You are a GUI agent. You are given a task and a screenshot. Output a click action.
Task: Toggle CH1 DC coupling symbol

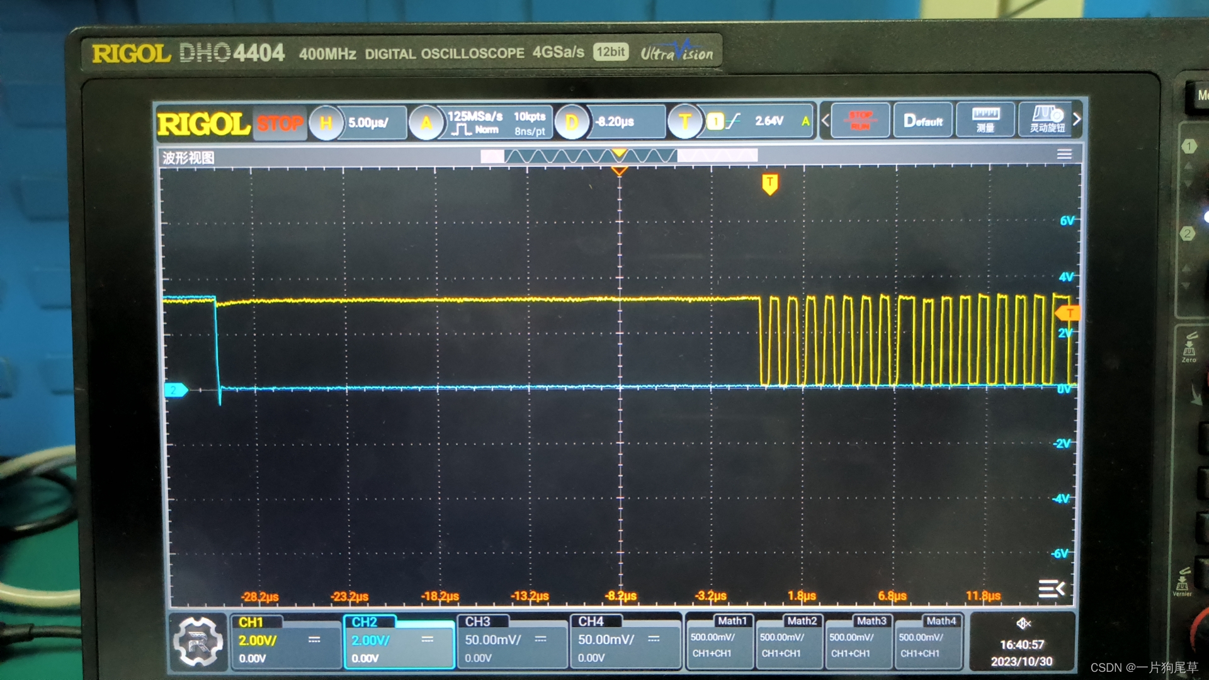[314, 640]
